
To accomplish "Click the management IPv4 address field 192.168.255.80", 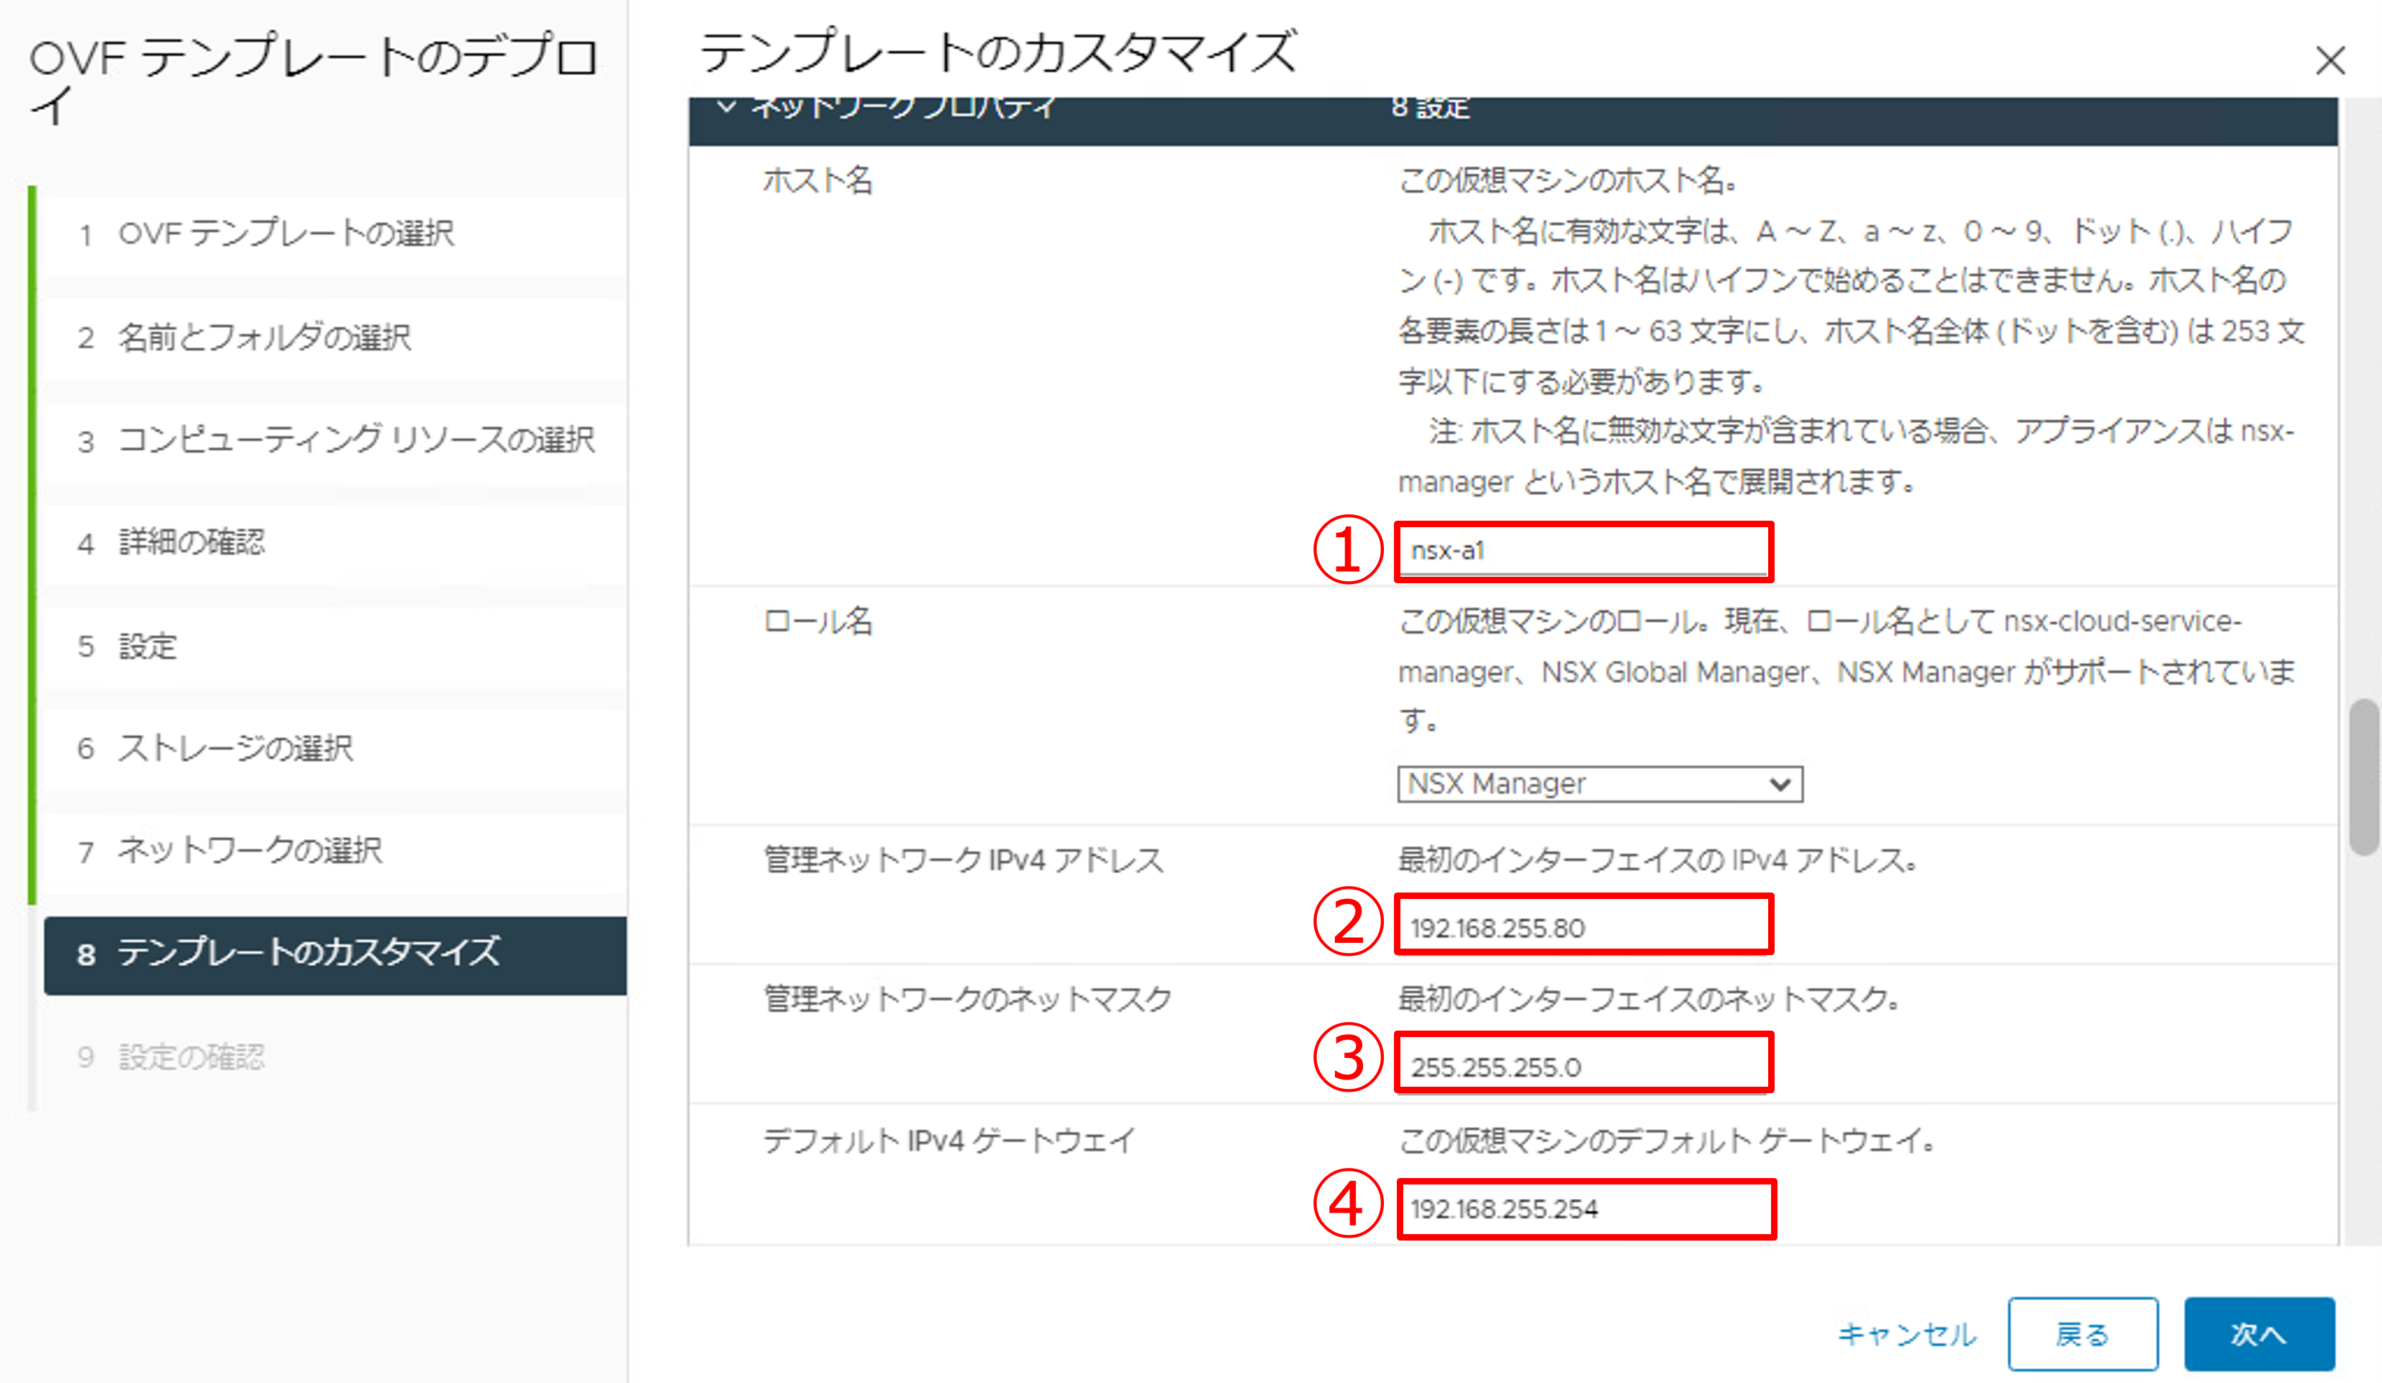I will (x=1582, y=926).
